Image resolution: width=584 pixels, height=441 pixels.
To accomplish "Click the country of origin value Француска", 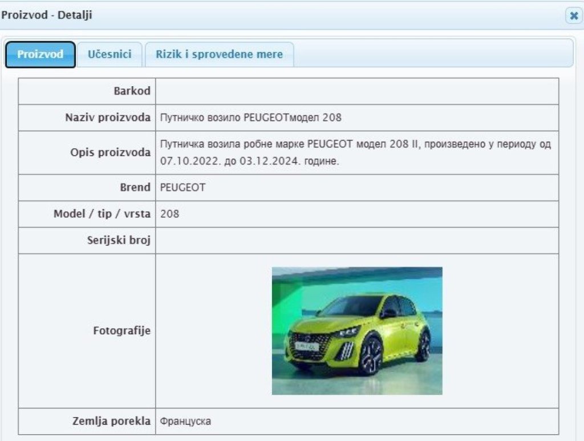I will [x=185, y=422].
